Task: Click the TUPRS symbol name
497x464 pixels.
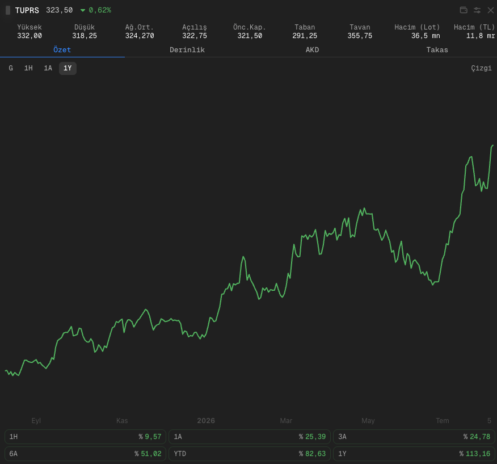Action: click(x=27, y=10)
